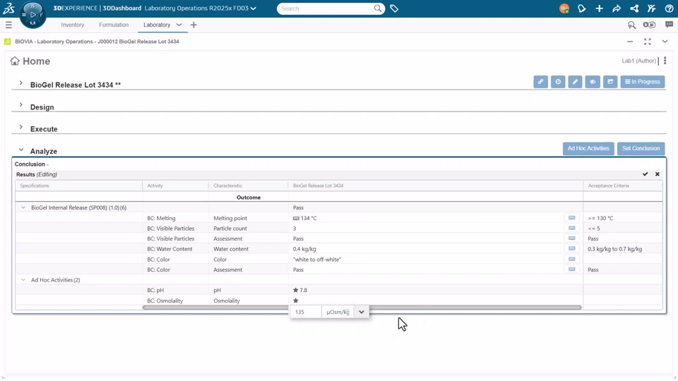Screen dimensions: 678x381
Task: Open the In Progress status button
Action: tap(643, 82)
